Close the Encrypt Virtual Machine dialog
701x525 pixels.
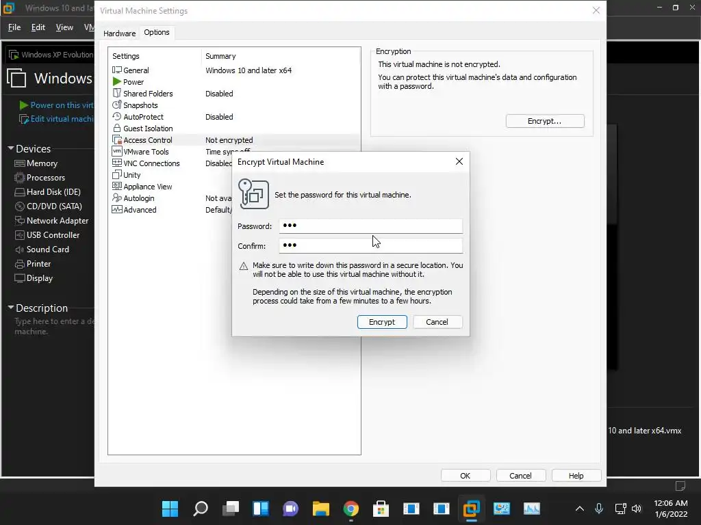point(459,161)
